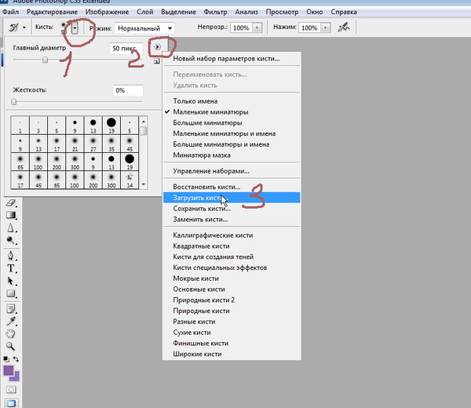Enable the airbrush option in options bar
The width and height of the screenshot is (471, 408).
tap(344, 27)
